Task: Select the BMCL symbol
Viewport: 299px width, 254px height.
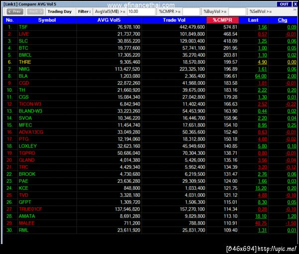Action: coord(25,55)
